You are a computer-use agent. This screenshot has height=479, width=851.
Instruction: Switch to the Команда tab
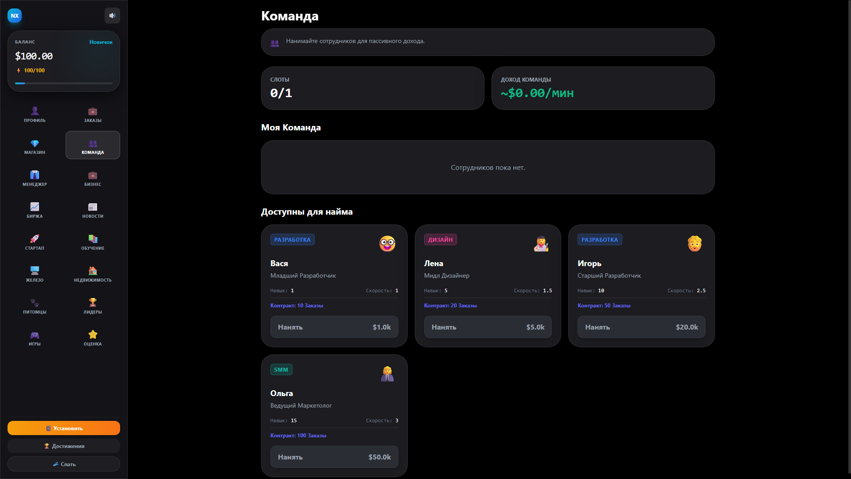pos(92,145)
